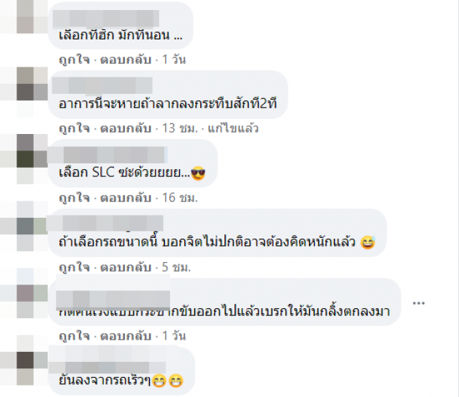Open the '16 ชม.' timestamp link
The width and height of the screenshot is (459, 397).
(180, 198)
